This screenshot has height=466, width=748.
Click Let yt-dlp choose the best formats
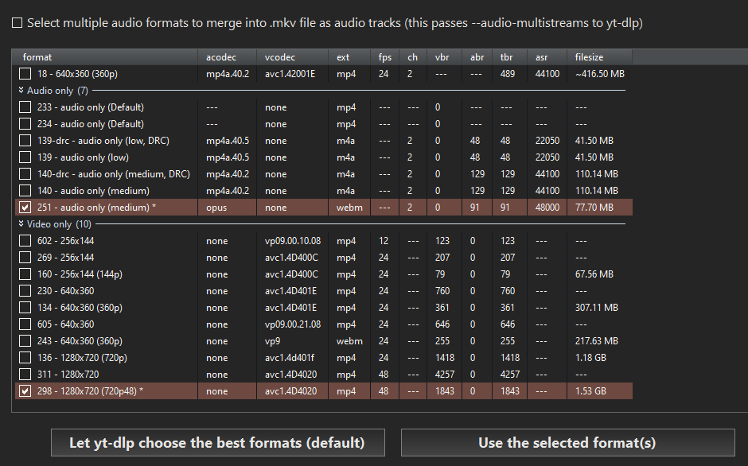pyautogui.click(x=217, y=443)
